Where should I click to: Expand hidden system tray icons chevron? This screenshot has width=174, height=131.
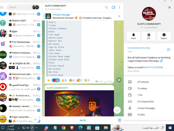[36, 128]
